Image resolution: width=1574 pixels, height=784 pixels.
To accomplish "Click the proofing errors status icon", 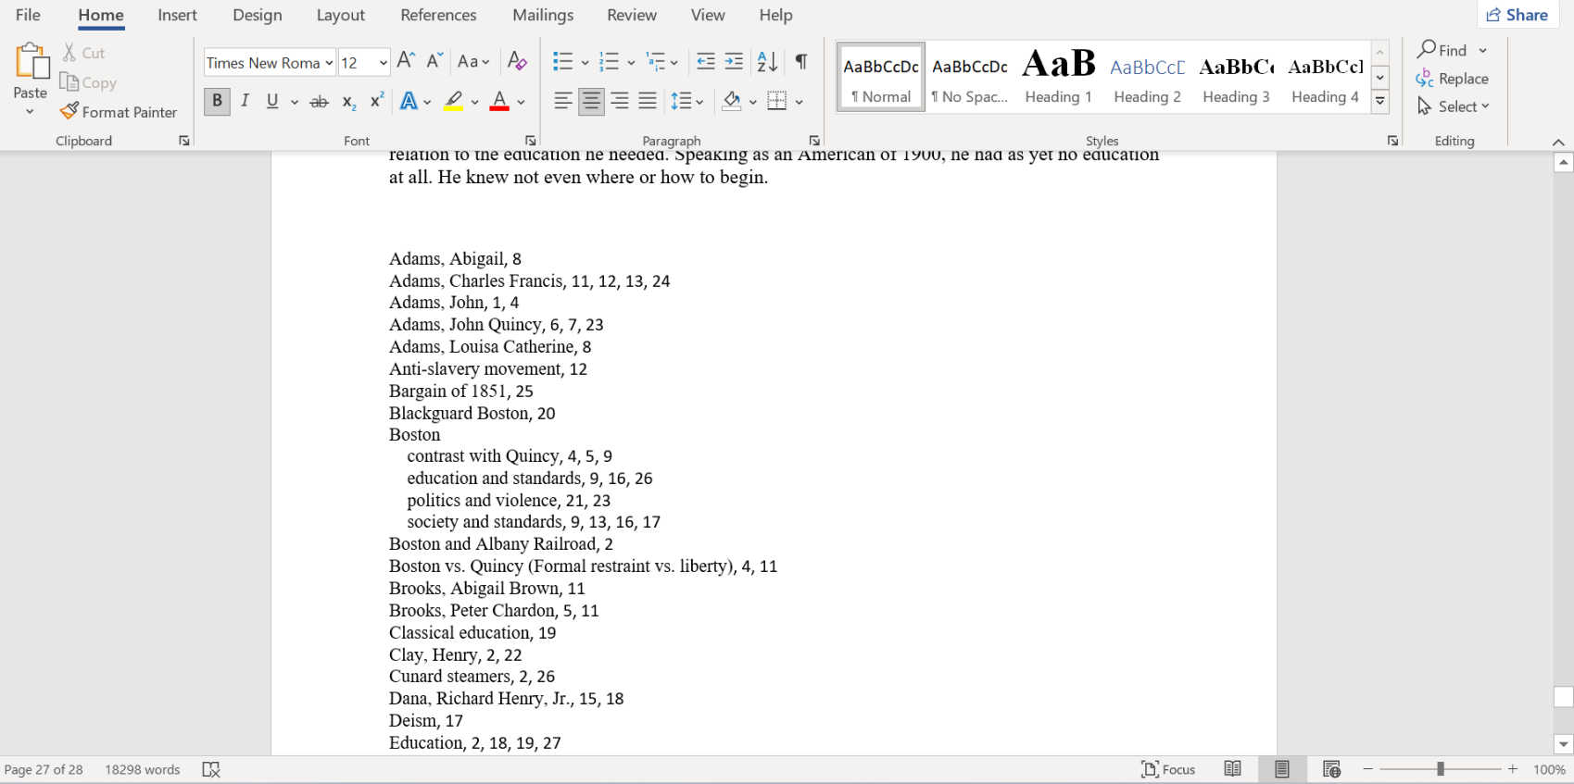I will click(211, 769).
